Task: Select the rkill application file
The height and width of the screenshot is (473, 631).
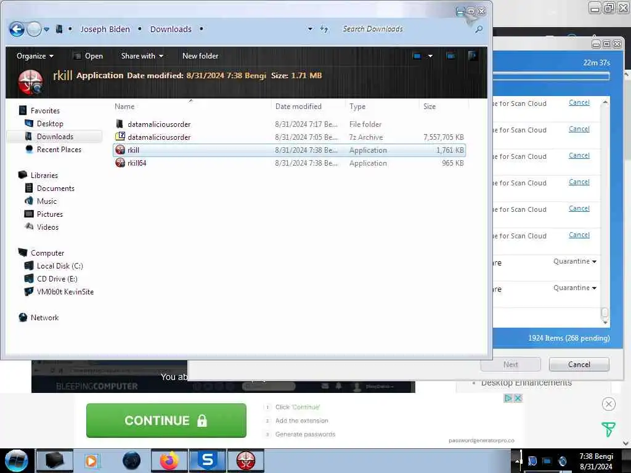Action: (289, 150)
